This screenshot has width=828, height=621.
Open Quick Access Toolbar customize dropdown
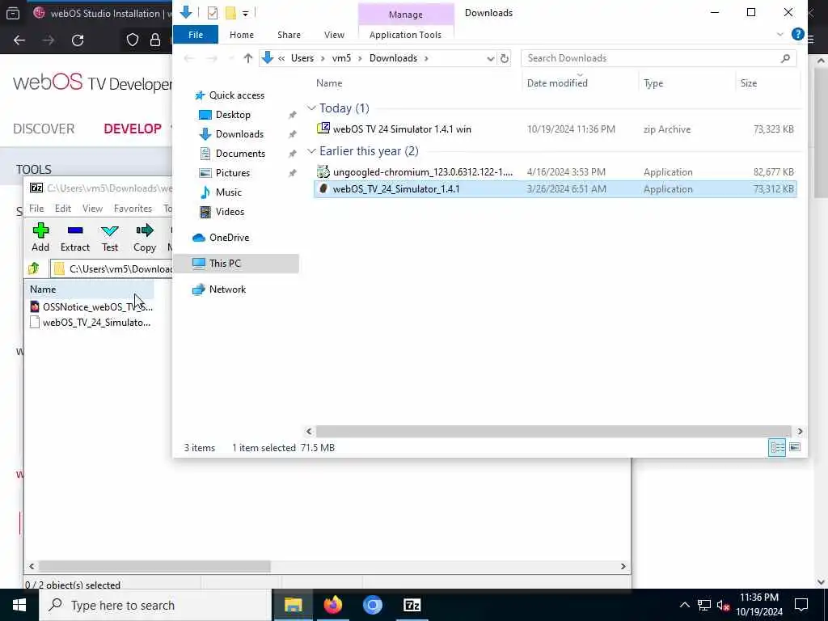click(x=246, y=13)
